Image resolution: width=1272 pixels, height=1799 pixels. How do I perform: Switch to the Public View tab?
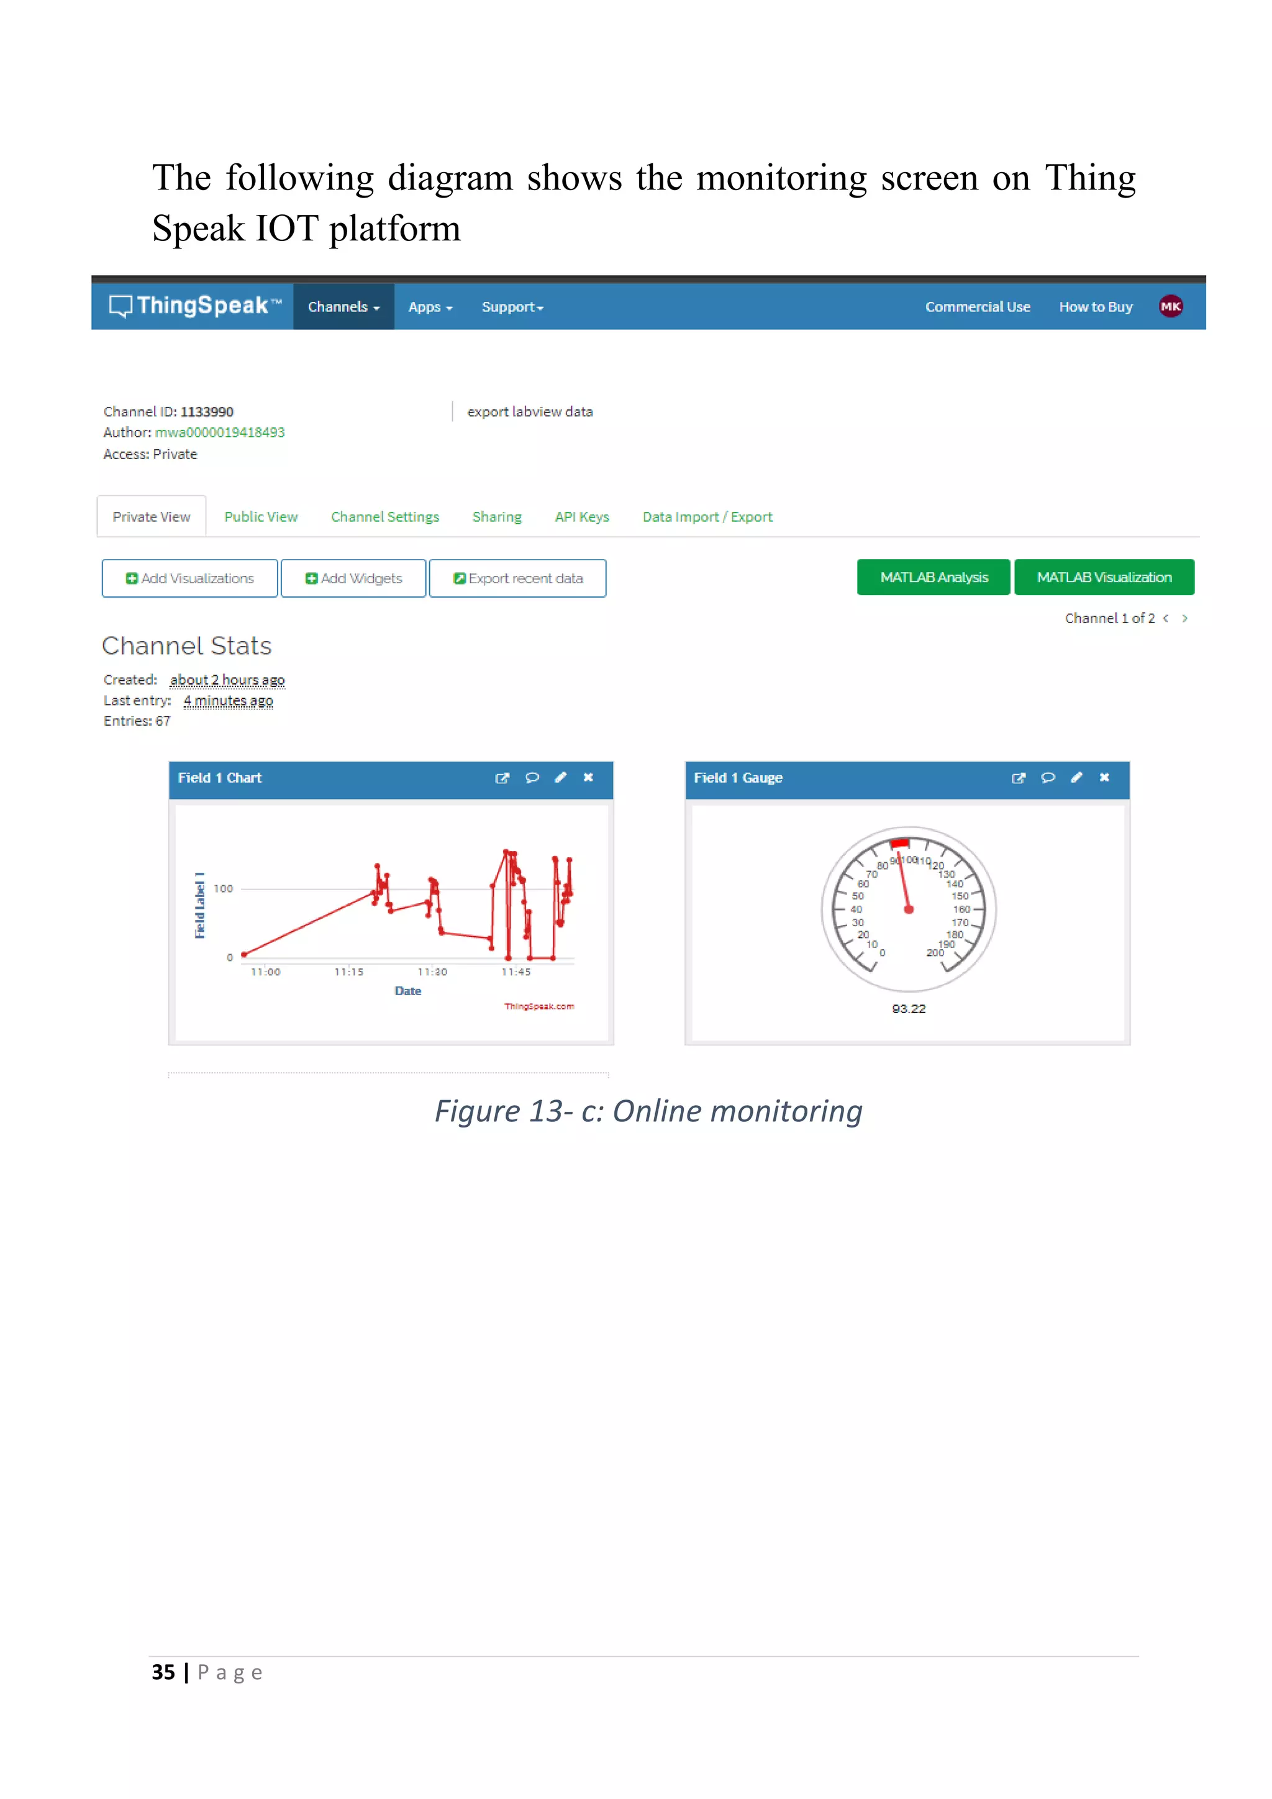point(261,516)
